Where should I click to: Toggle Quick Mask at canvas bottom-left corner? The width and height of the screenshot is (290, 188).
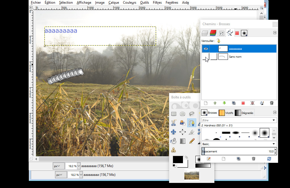31,159
